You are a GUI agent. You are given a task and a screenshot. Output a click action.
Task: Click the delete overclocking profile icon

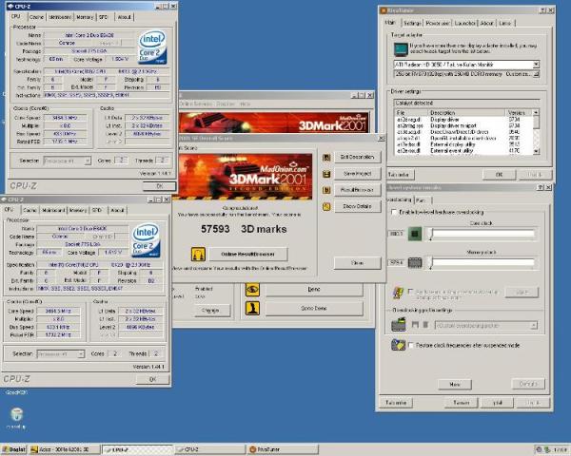[x=425, y=324]
